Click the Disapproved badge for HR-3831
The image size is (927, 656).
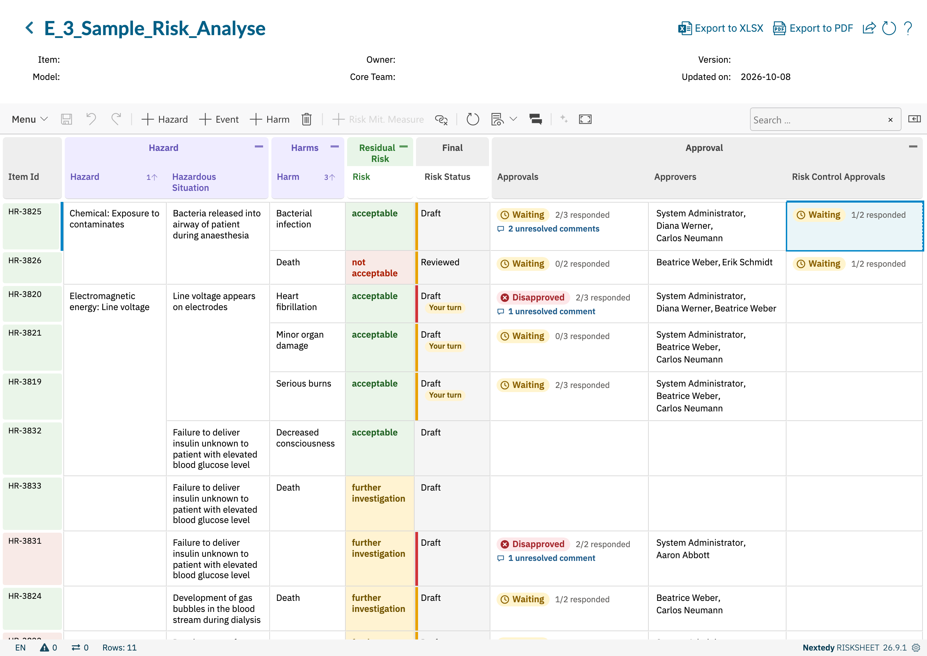(533, 544)
